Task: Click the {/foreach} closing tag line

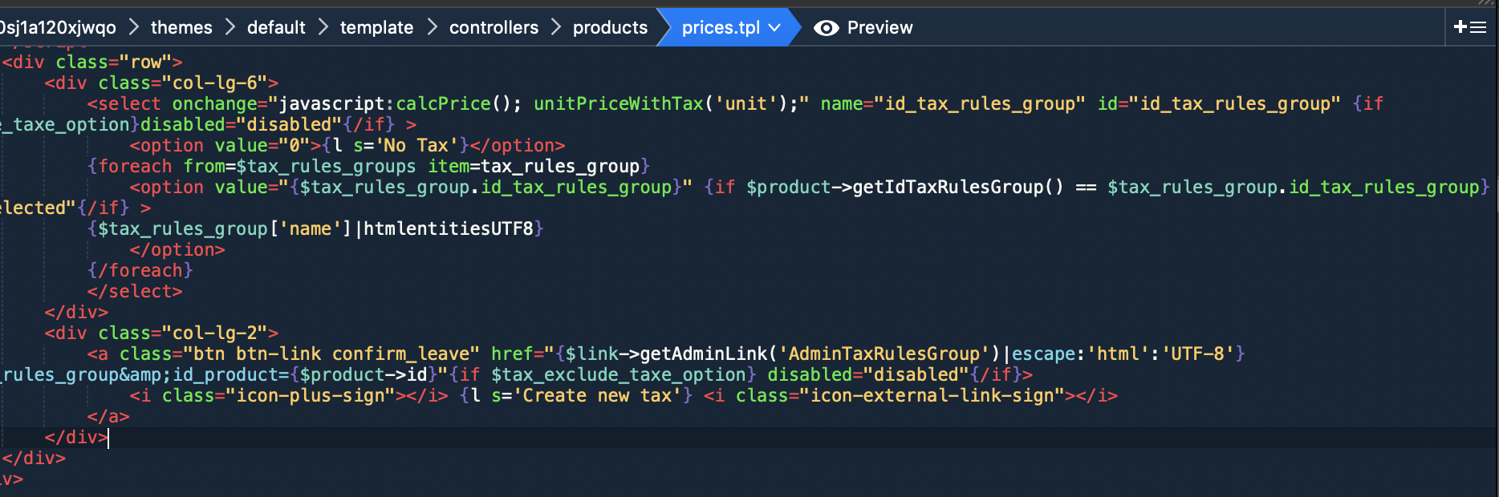Action: pos(140,271)
